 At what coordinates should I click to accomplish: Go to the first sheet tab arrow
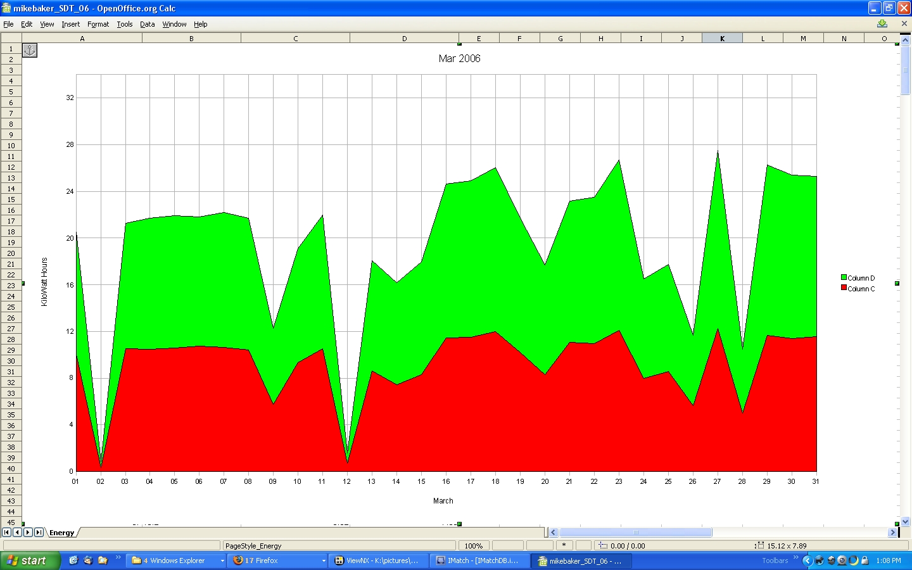(x=7, y=533)
